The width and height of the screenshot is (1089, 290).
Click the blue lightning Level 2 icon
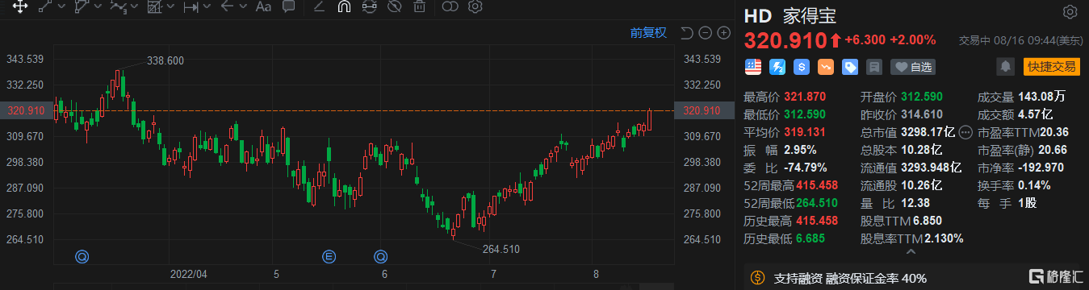point(777,66)
